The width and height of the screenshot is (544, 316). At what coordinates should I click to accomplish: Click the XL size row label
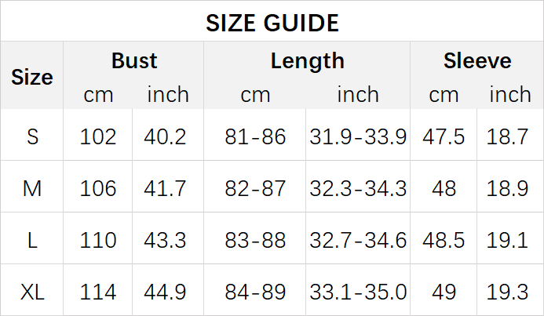[x=32, y=292]
